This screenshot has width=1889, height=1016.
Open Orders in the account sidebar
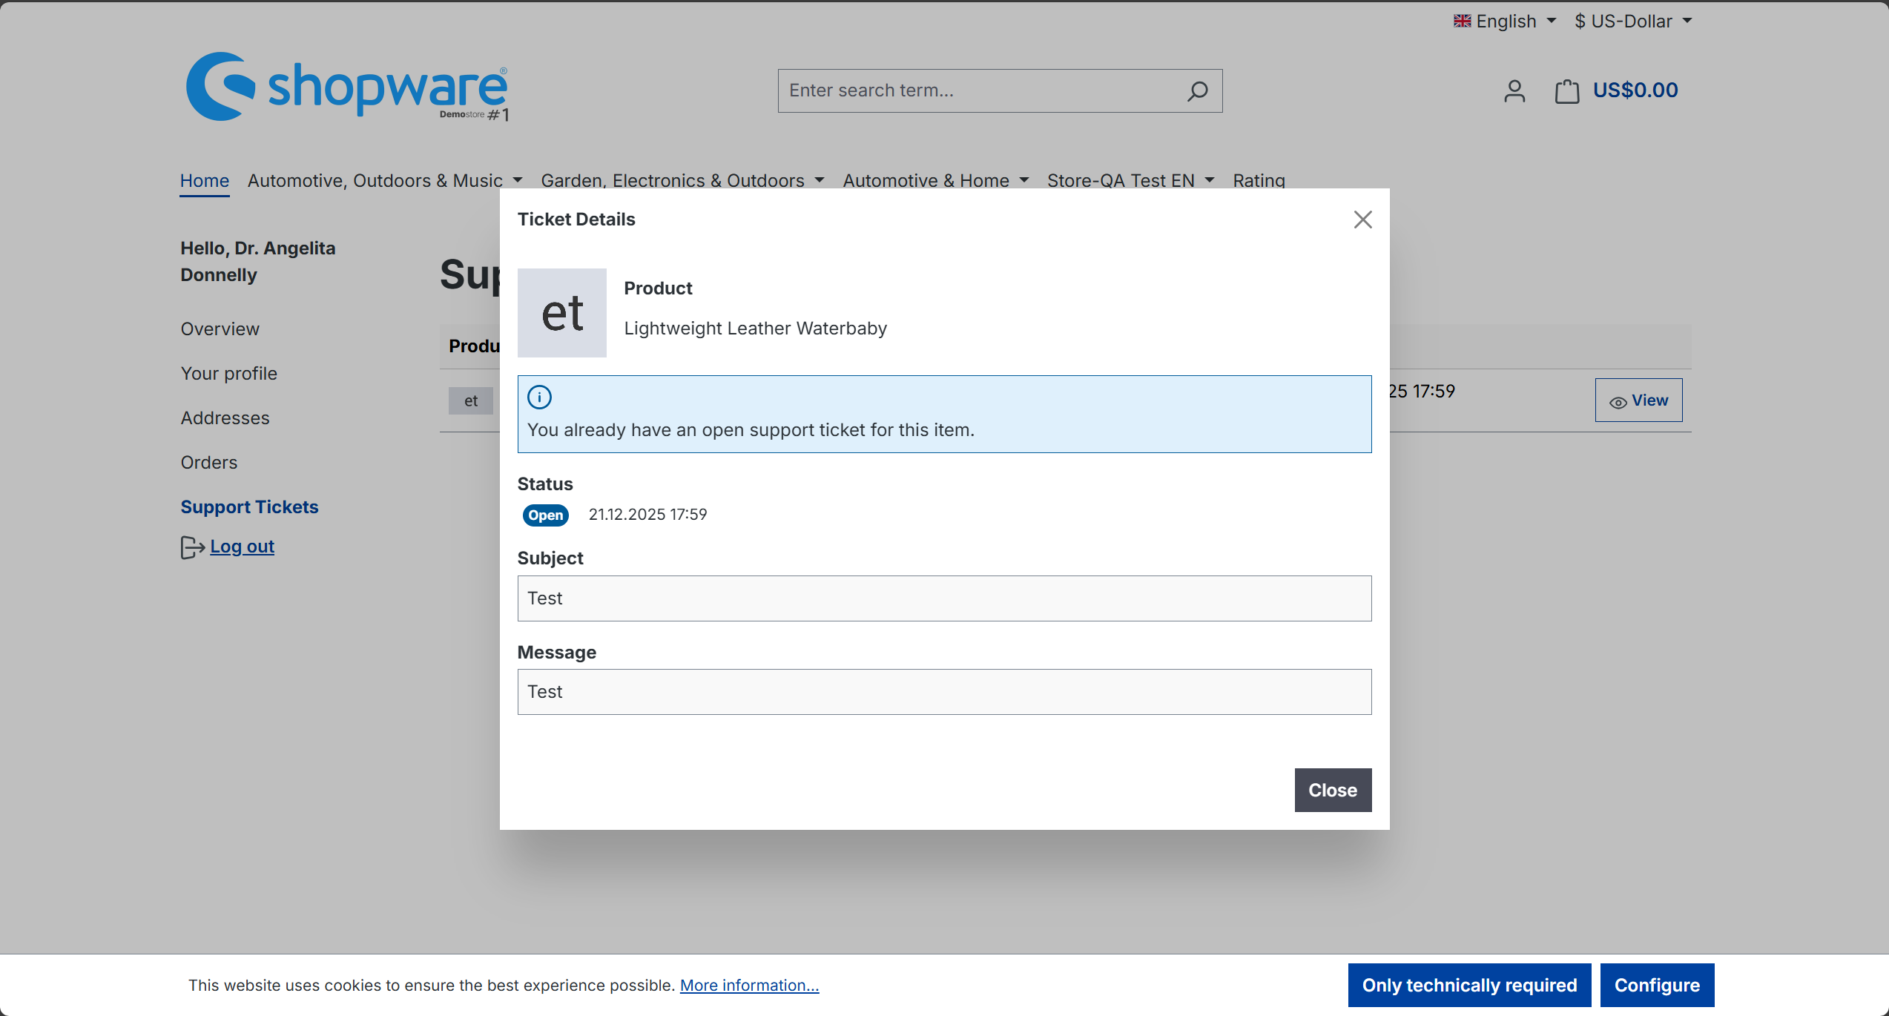209,463
